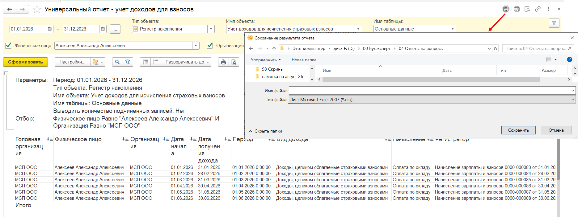
Task: Click the диск F: (D:) breadcrumb
Action: pyautogui.click(x=344, y=48)
